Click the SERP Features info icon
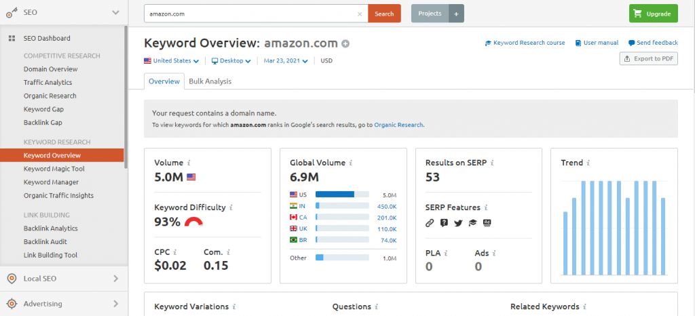The width and height of the screenshot is (695, 316). click(x=486, y=207)
